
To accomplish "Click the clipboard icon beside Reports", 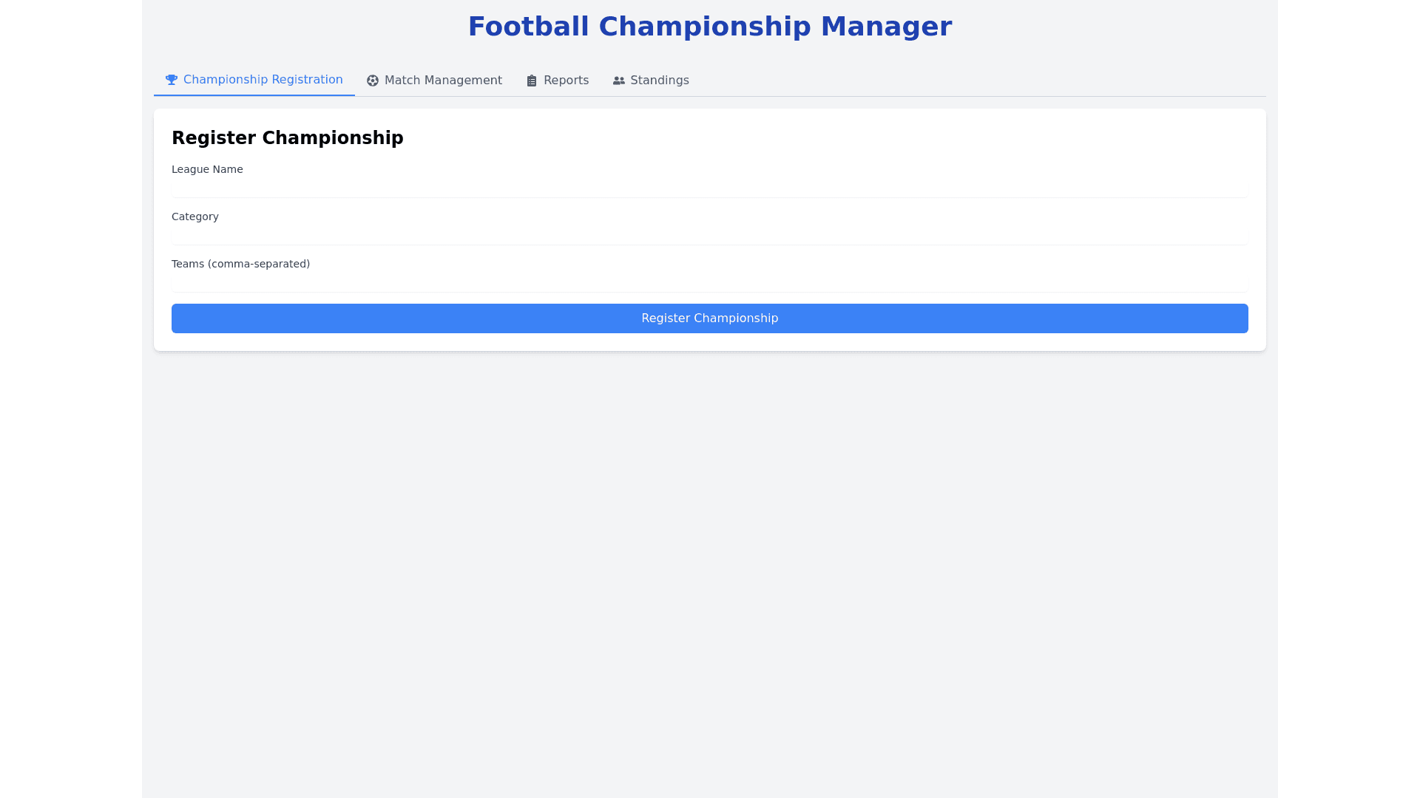I will tap(532, 81).
